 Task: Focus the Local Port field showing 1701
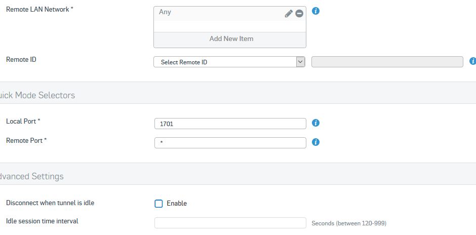(230, 124)
